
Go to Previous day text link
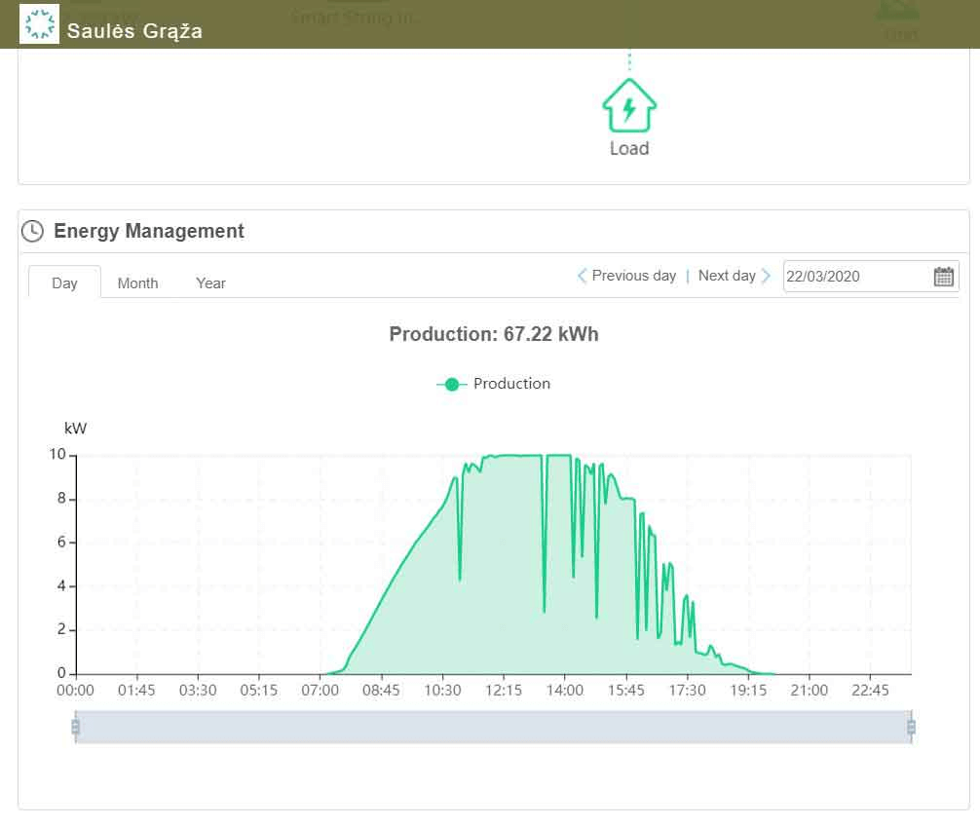click(633, 276)
